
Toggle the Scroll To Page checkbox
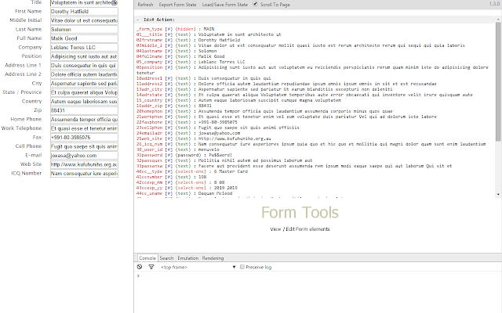click(x=255, y=4)
